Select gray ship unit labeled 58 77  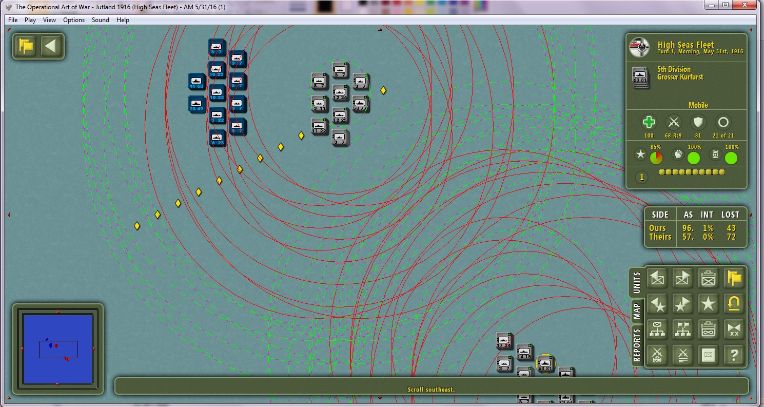[360, 104]
